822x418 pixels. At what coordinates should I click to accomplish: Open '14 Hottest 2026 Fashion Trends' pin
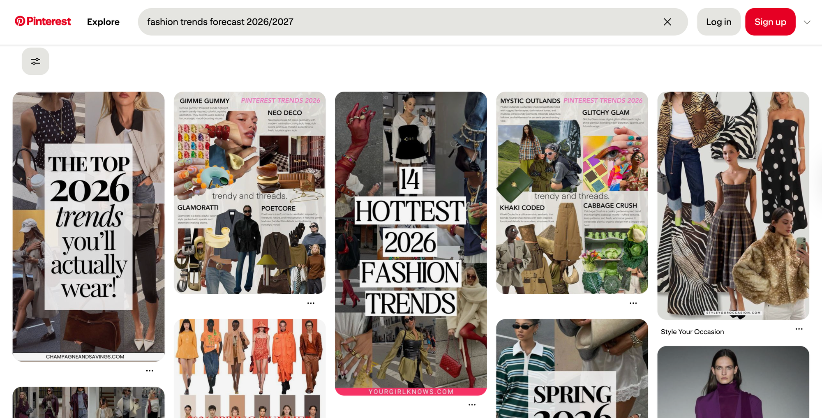tap(411, 243)
